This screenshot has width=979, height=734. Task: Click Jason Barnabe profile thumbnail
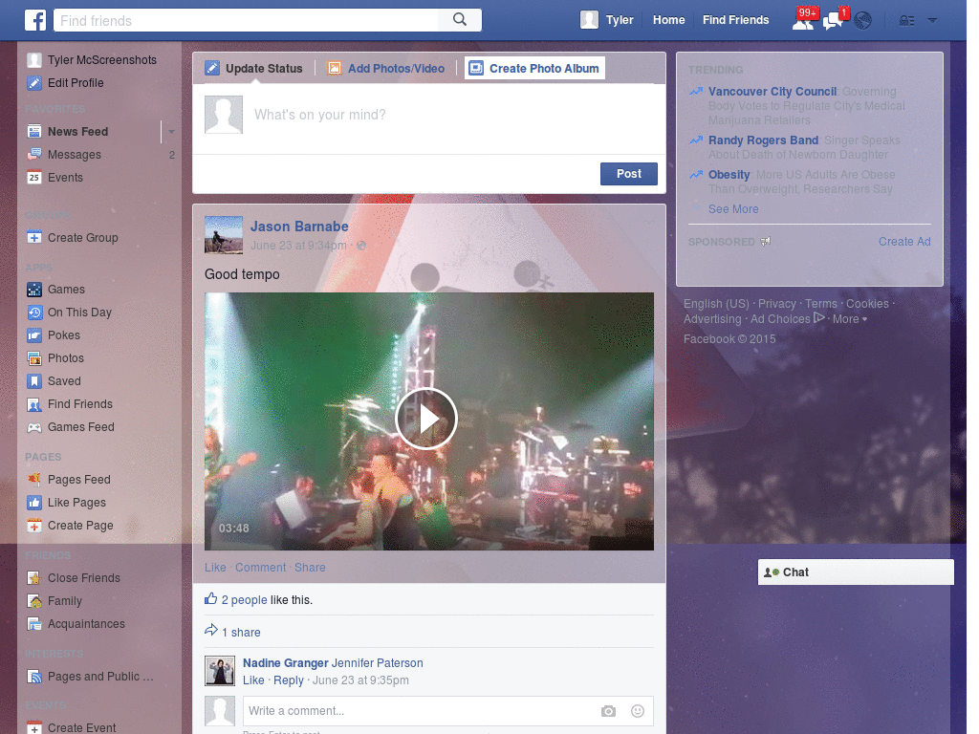coord(224,235)
